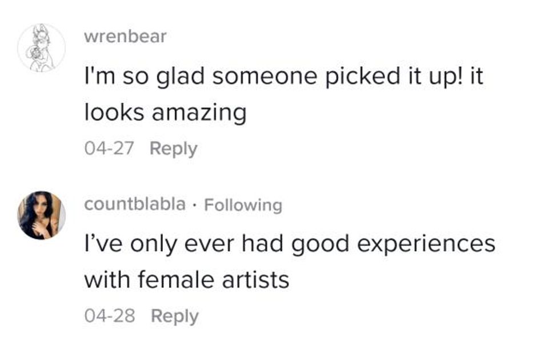
Task: Click the wrenbear username
Action: pos(125,37)
